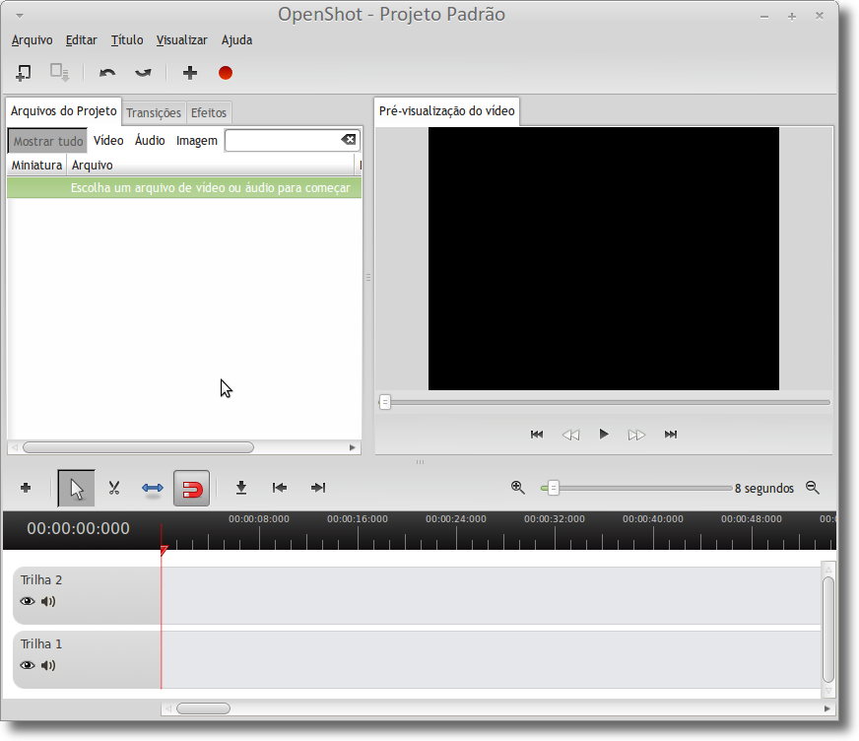This screenshot has height=741, width=859.
Task: Zoom out the timeline with magnifier minus
Action: [x=813, y=488]
